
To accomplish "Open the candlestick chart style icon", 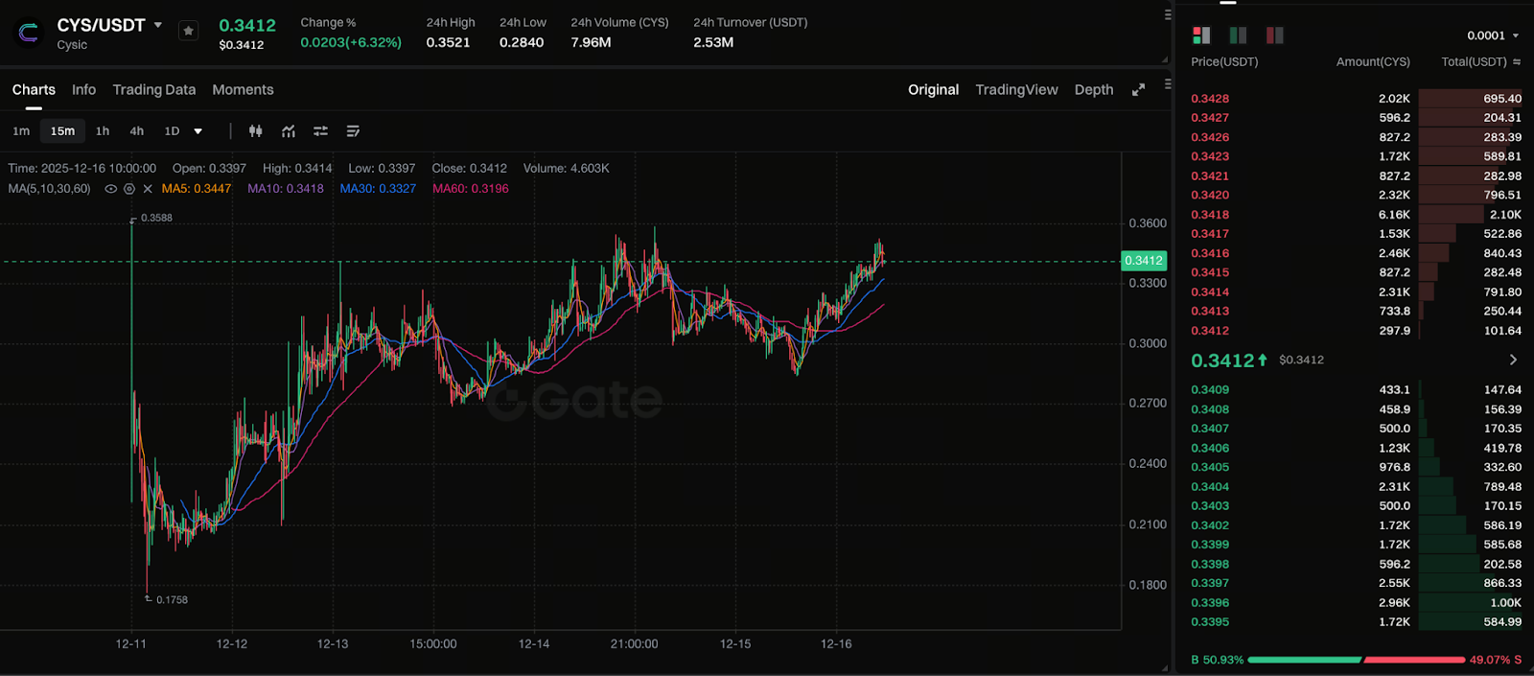I will (x=256, y=131).
